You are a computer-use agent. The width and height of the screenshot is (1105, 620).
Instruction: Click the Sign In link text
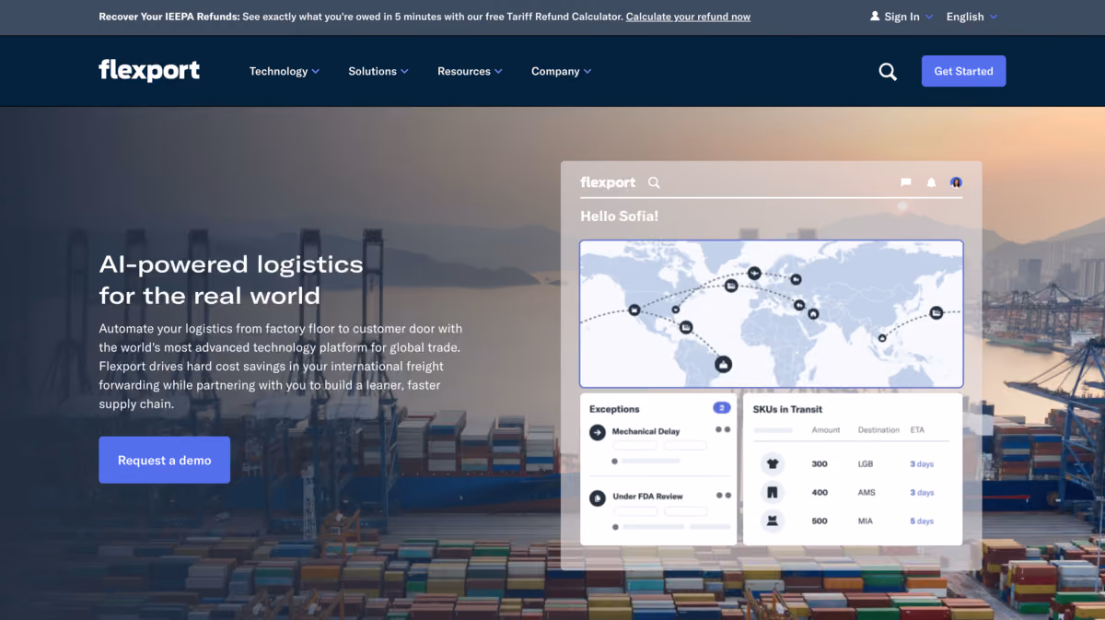(901, 17)
